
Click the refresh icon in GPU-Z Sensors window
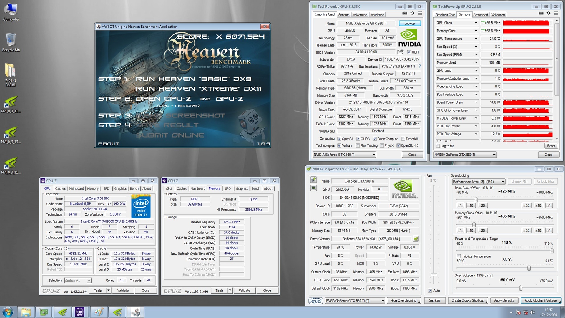point(549,13)
